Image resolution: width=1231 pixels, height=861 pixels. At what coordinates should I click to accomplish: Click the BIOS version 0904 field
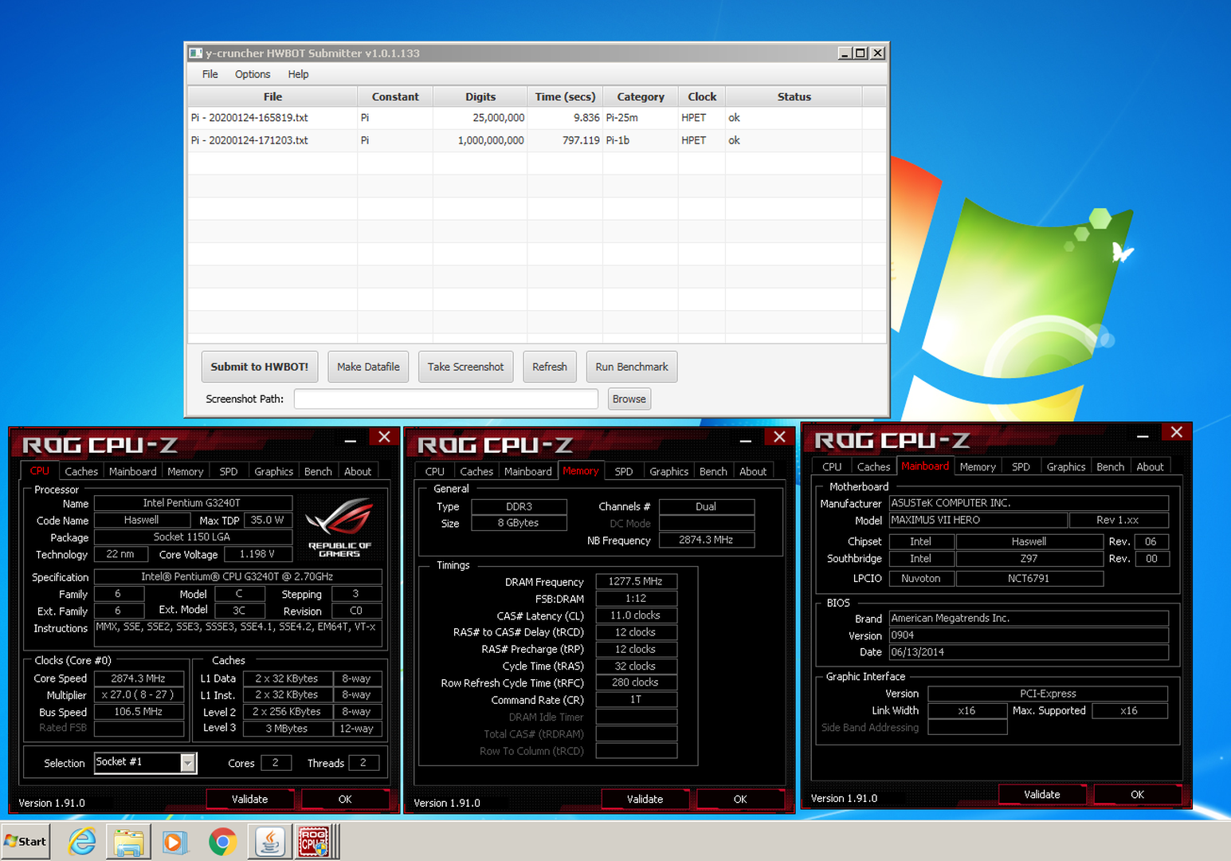1029,635
